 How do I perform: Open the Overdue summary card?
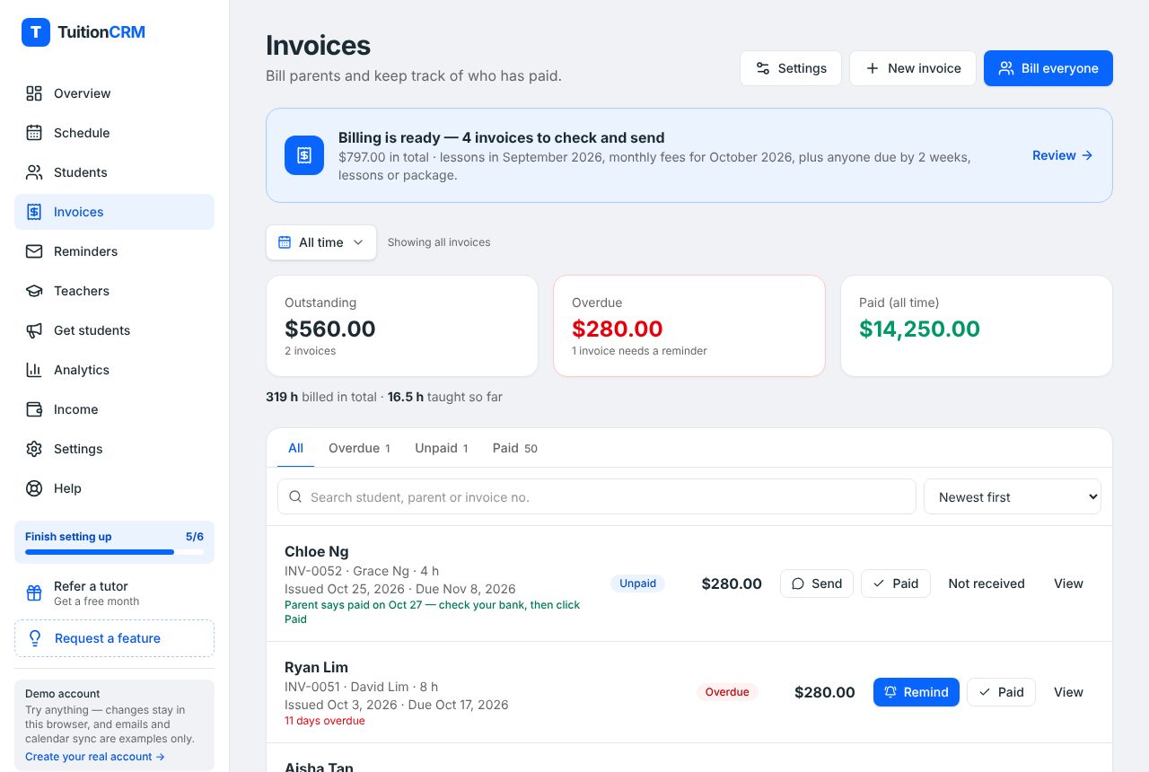tap(689, 326)
